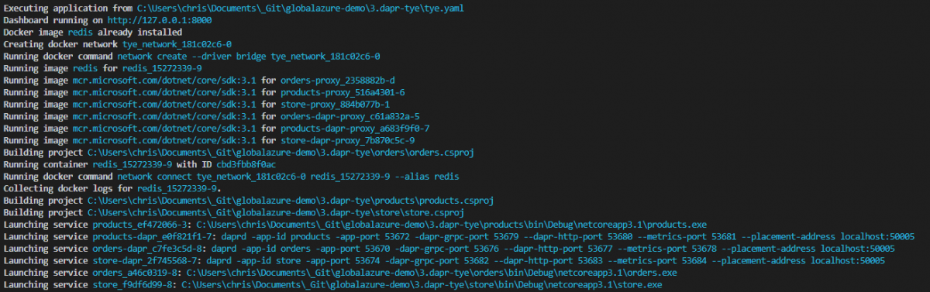Click the store.csproj project path

click(275, 212)
